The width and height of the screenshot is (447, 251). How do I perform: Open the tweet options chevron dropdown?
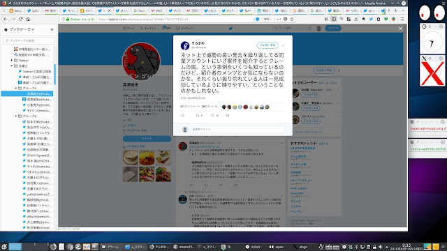click(284, 45)
